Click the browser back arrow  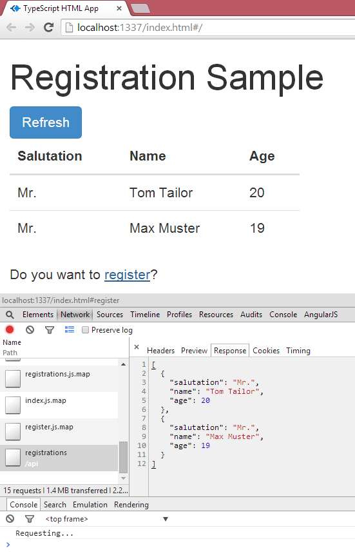(x=12, y=27)
